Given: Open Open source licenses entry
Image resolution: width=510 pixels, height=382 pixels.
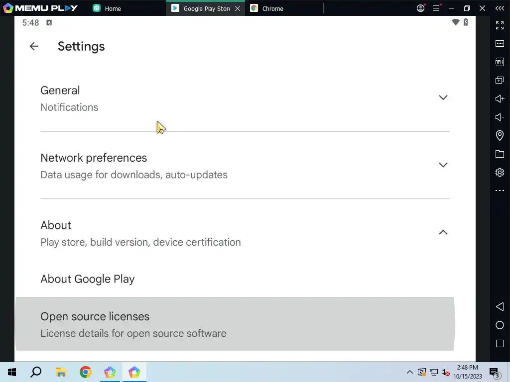Looking at the screenshot, I should [235, 324].
